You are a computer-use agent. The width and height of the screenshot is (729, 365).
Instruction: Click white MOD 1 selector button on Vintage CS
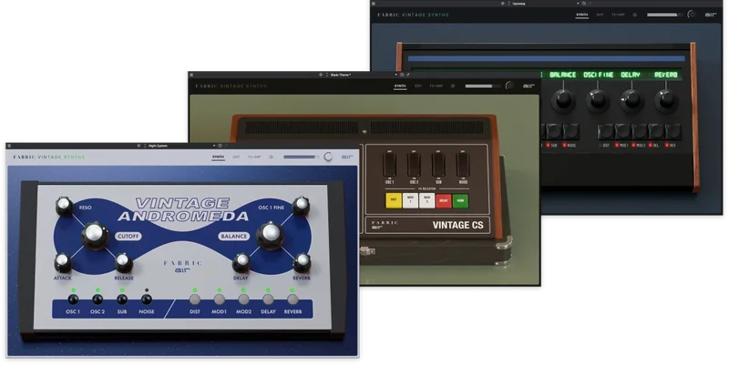point(410,200)
